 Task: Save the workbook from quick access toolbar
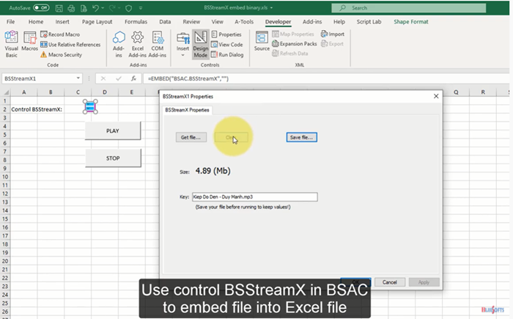(x=59, y=8)
